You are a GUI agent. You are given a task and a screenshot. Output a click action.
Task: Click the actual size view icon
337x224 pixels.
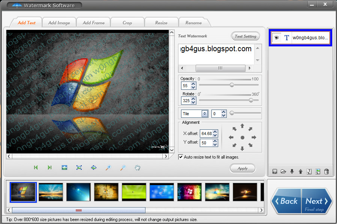click(x=79, y=168)
